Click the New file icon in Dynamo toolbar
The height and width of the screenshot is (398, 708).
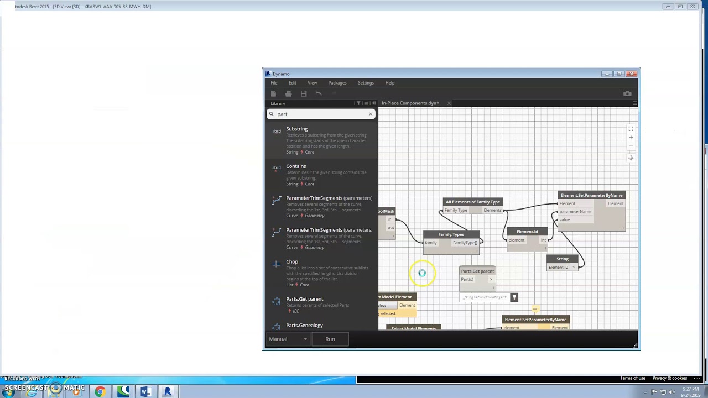tap(273, 93)
